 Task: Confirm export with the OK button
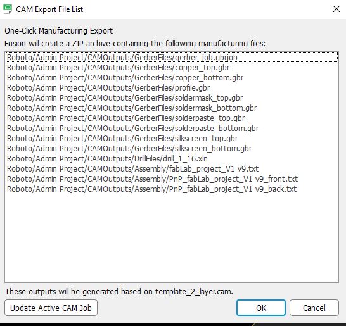(261, 308)
